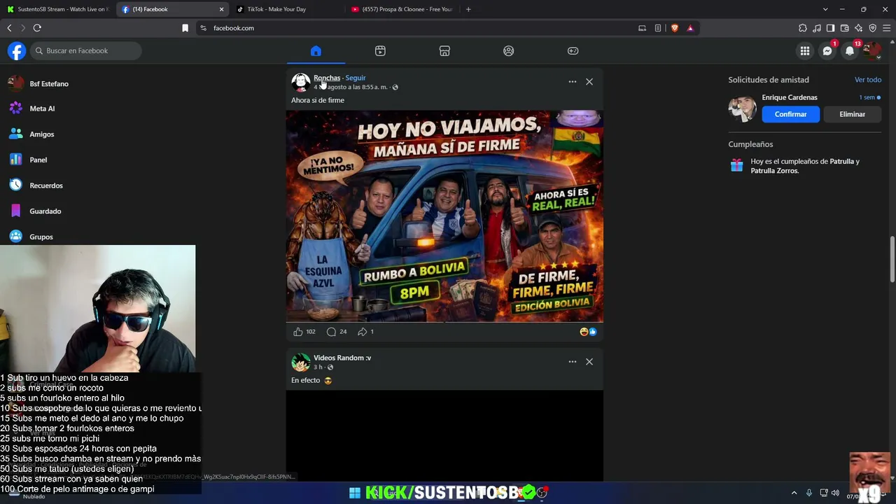
Task: Open the Videos Random :v page link
Action: coord(342,358)
